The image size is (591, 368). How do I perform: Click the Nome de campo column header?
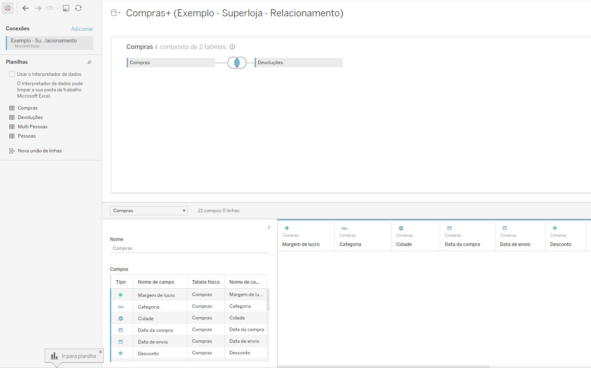[160, 282]
